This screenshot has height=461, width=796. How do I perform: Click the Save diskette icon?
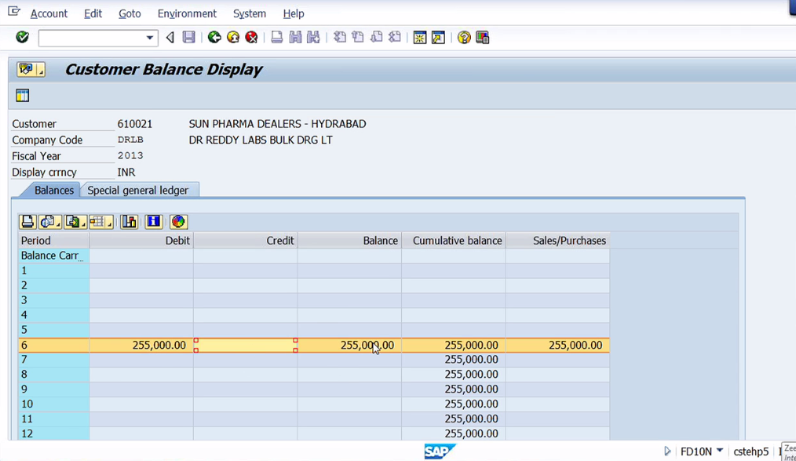tap(189, 38)
